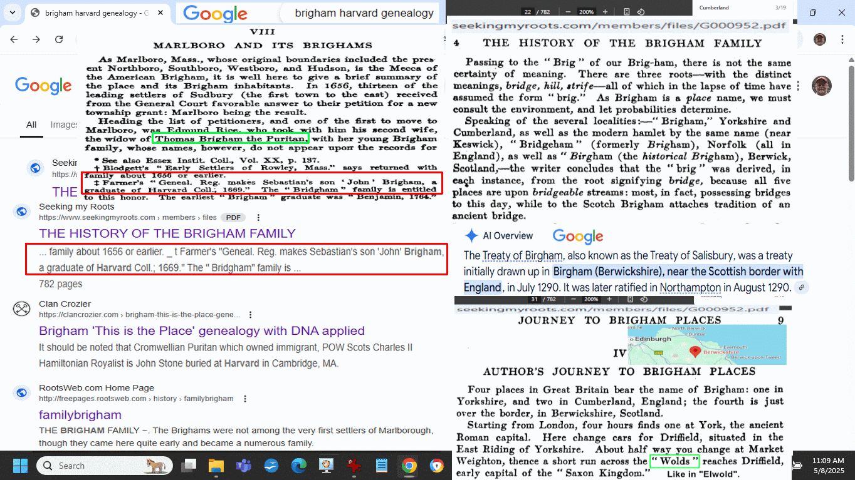855x480 pixels.
Task: Click the PDF badge on Seeking my Roots result
Action: pyautogui.click(x=233, y=217)
